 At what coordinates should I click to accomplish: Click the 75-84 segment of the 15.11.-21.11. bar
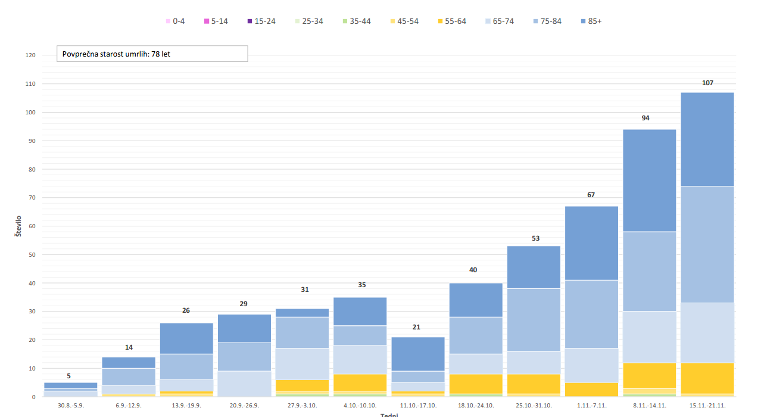point(707,245)
